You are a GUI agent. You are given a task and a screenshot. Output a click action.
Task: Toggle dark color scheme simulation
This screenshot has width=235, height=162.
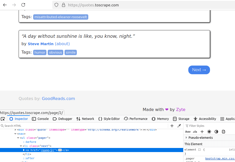(x=216, y=132)
